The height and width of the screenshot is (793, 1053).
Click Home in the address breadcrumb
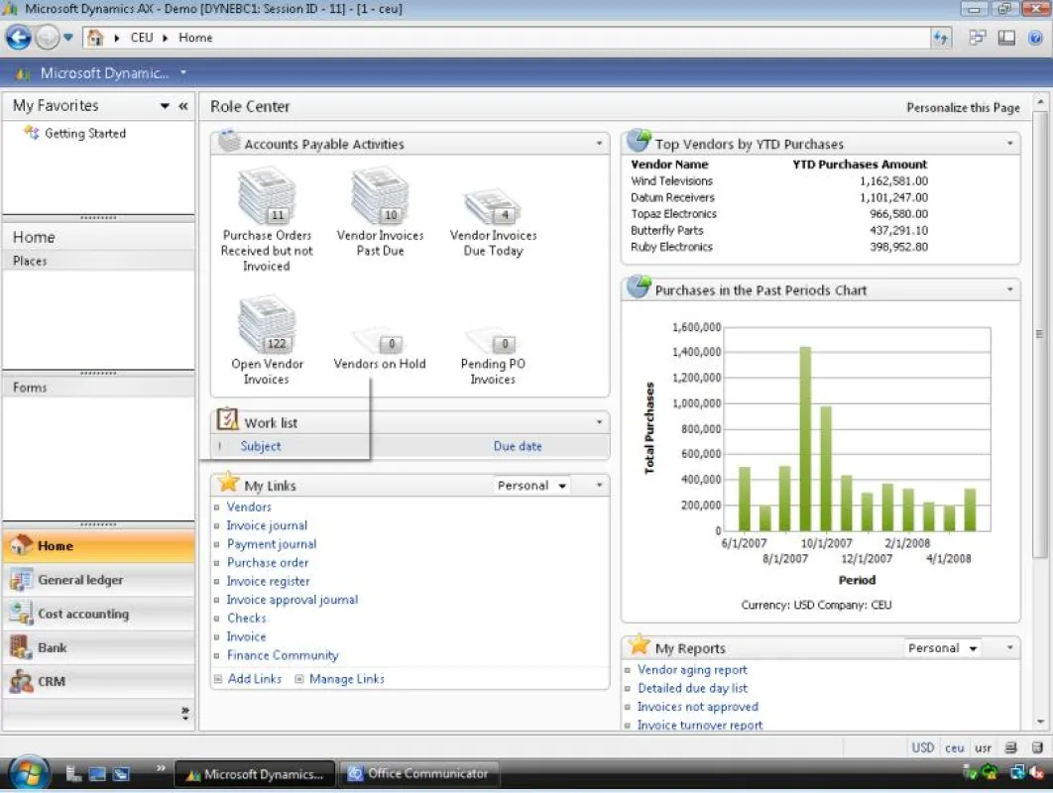point(194,38)
